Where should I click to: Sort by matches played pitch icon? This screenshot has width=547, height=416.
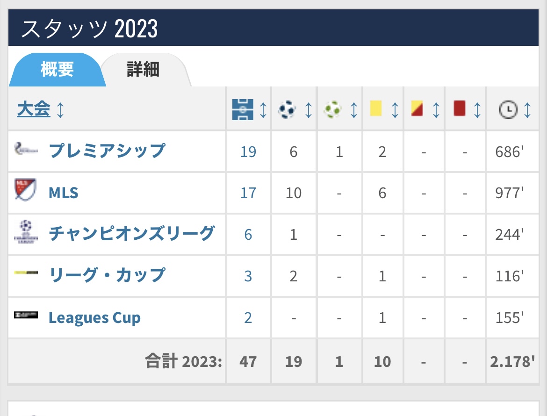(x=243, y=109)
